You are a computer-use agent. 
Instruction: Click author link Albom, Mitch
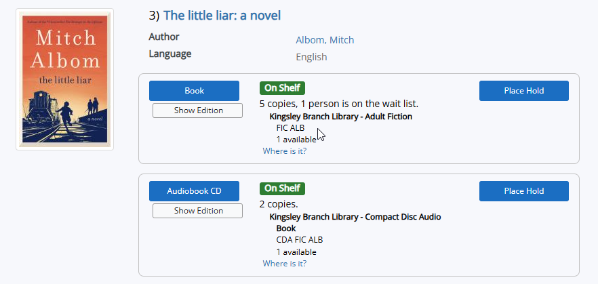tap(325, 40)
